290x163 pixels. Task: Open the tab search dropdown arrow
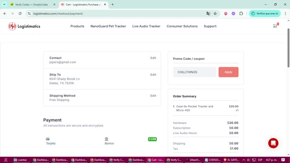(4, 5)
